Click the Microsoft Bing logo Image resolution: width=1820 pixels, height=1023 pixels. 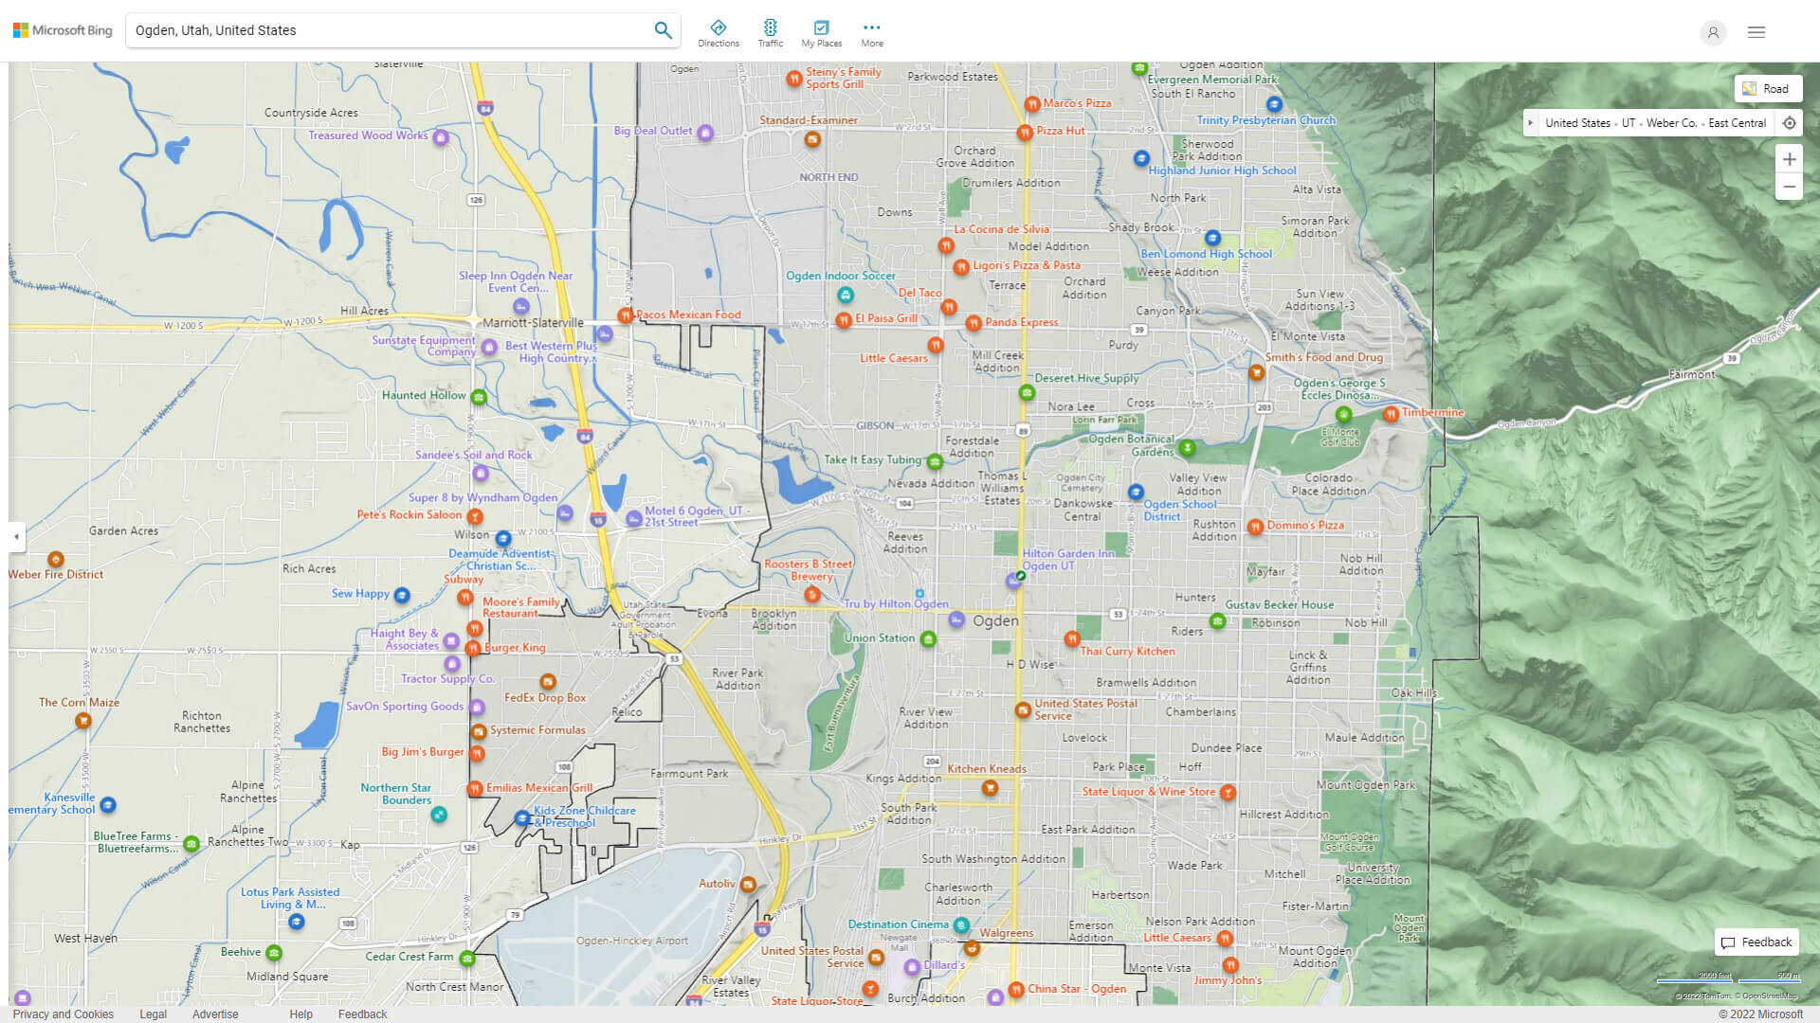click(62, 29)
